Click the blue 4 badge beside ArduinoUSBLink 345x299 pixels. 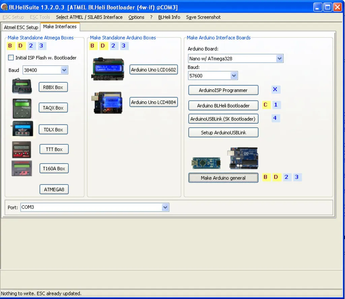275,118
